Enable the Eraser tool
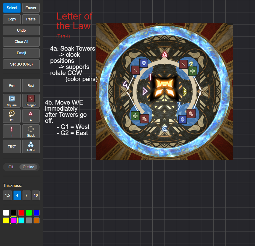The width and height of the screenshot is (255, 246). [x=31, y=8]
